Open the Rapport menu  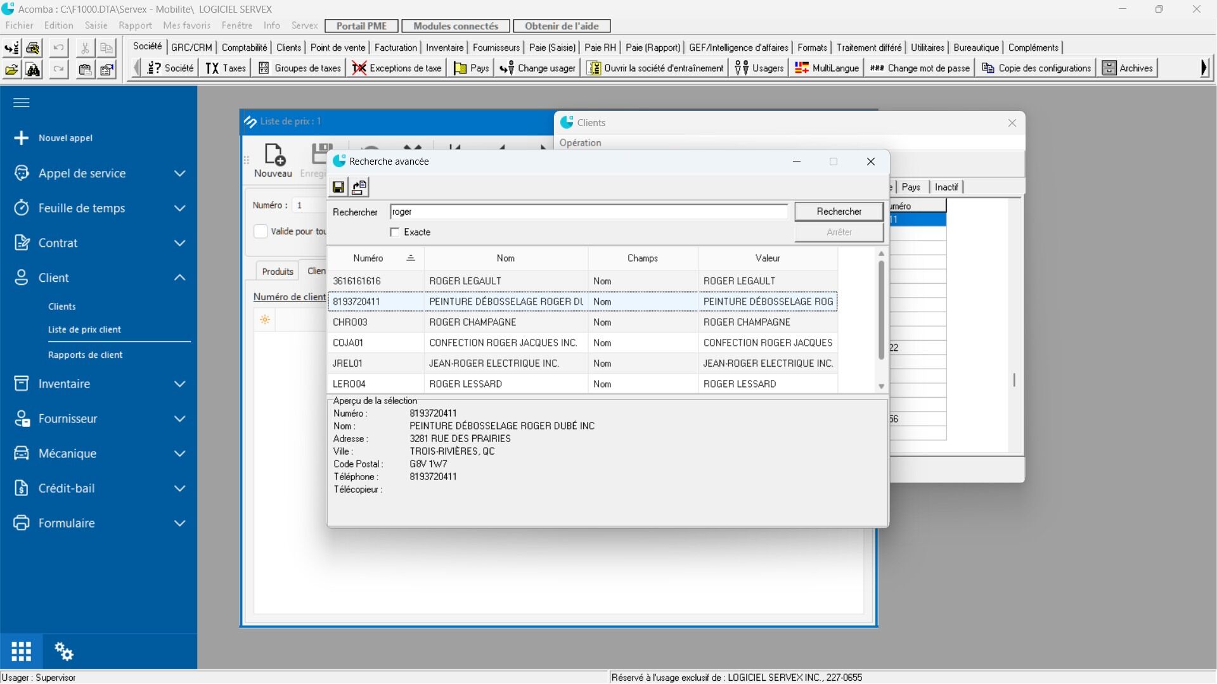[x=135, y=25]
